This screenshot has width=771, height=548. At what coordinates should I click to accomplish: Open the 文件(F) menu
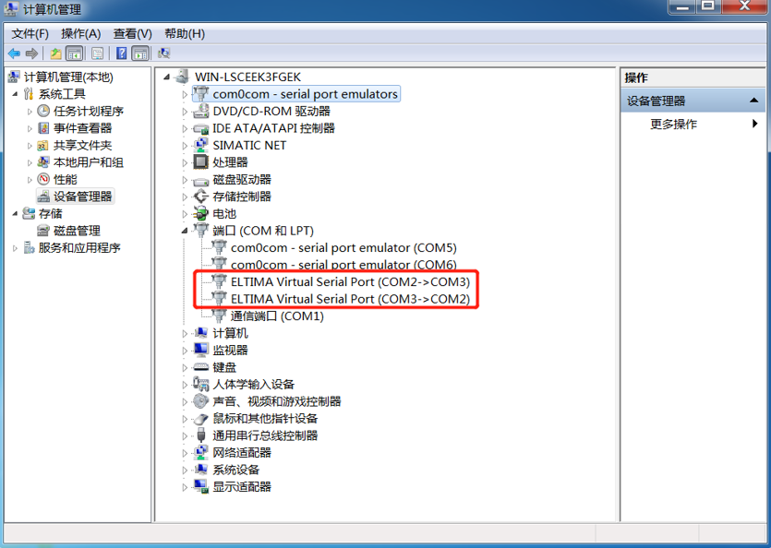[30, 33]
